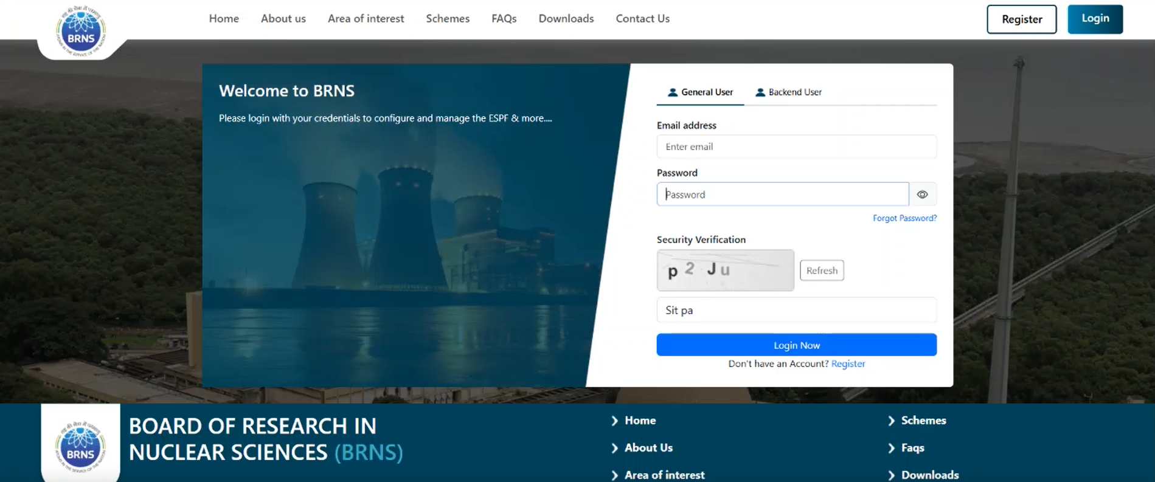The height and width of the screenshot is (482, 1155).
Task: Open the Forgot Password? link
Action: point(905,218)
